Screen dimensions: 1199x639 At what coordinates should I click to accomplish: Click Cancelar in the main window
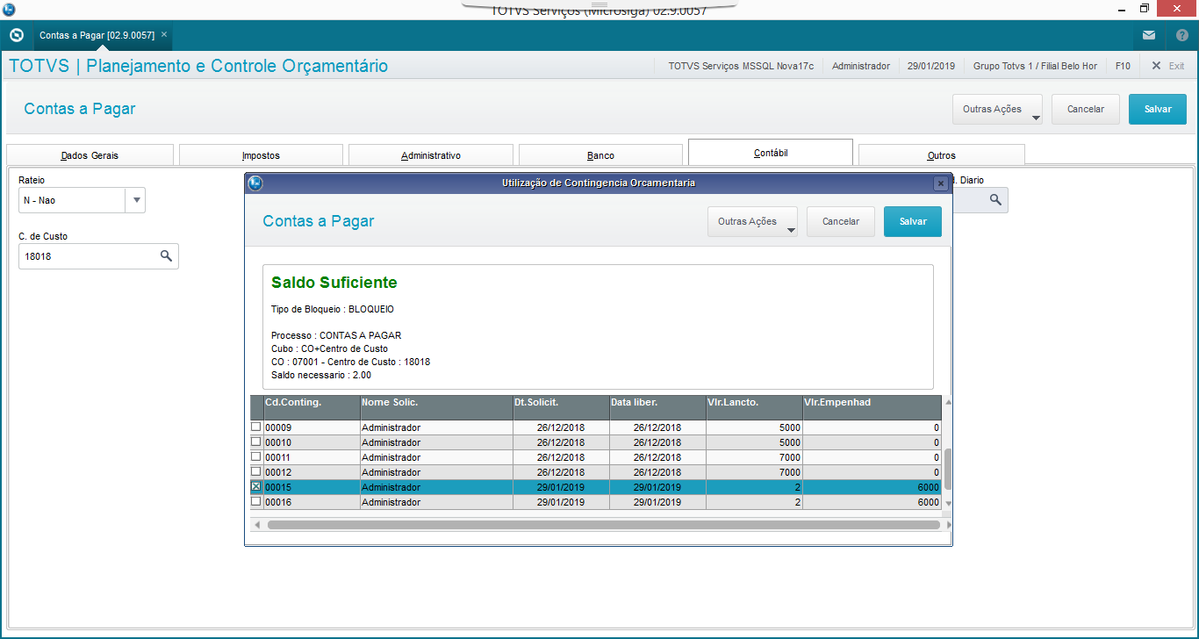[1086, 110]
